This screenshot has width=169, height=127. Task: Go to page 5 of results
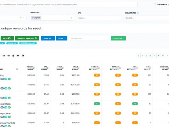pos(159,56)
